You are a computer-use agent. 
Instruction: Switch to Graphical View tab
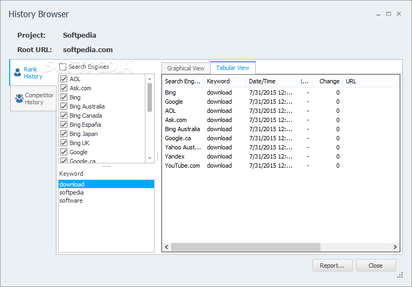(x=186, y=68)
